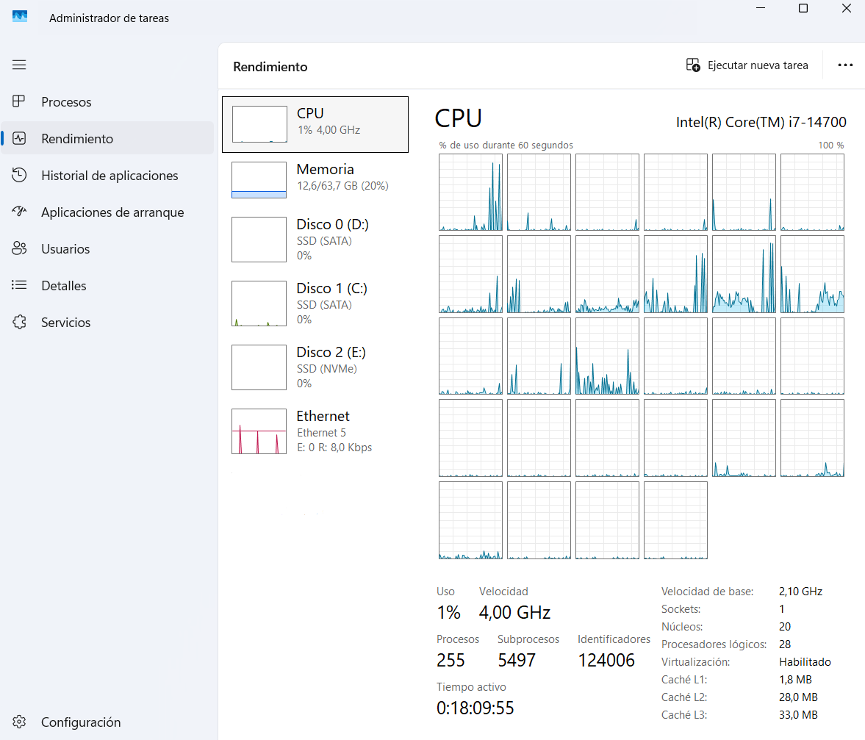Click 'SSD (NVMe)' text under Disco 2
This screenshot has width=865, height=740.
[x=326, y=368]
